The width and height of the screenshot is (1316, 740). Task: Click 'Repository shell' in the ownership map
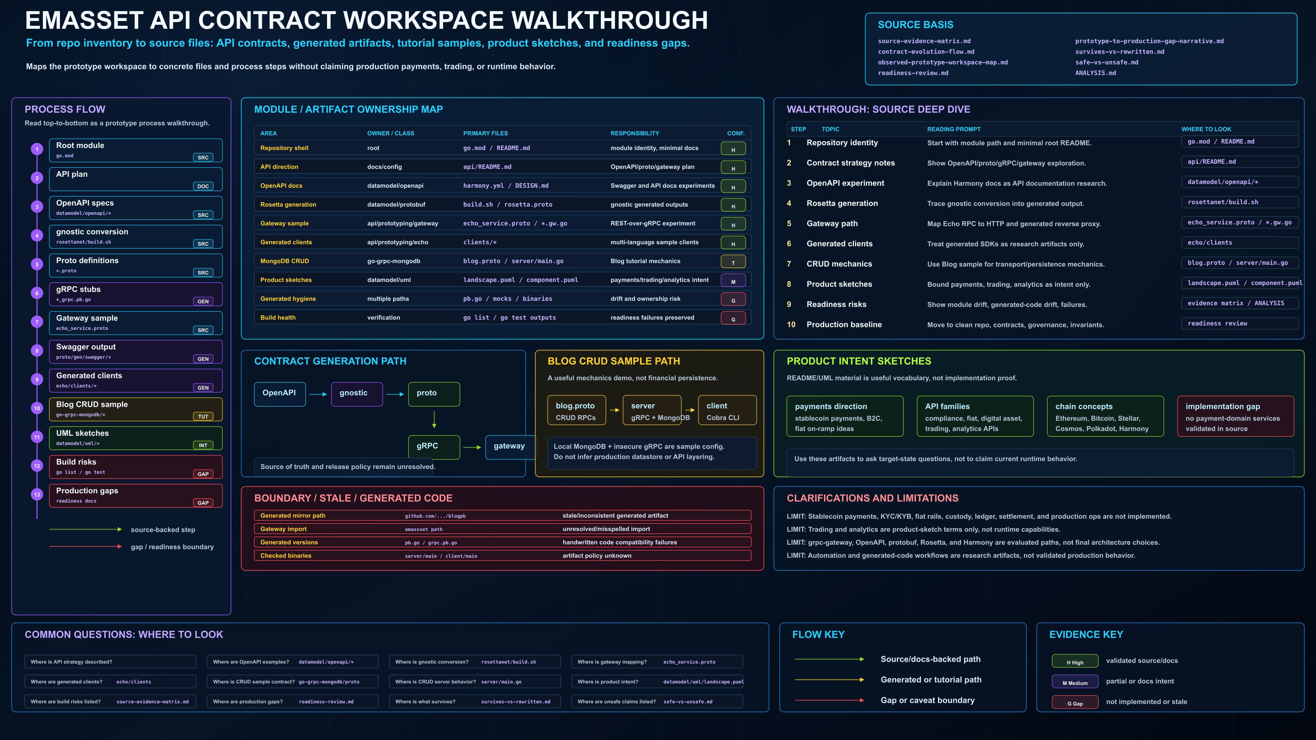click(x=284, y=148)
